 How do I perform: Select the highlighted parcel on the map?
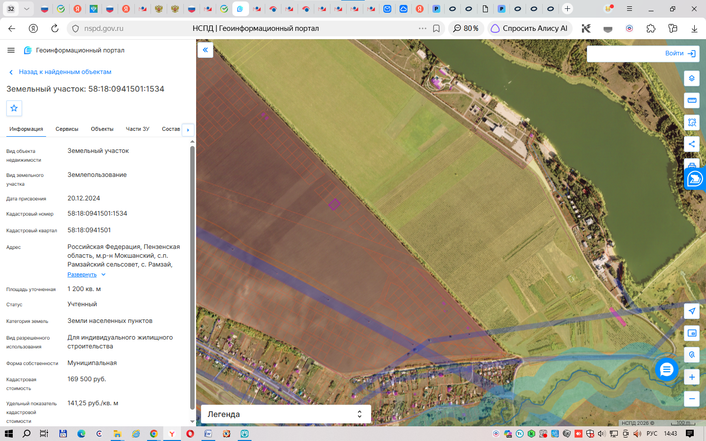tap(334, 204)
